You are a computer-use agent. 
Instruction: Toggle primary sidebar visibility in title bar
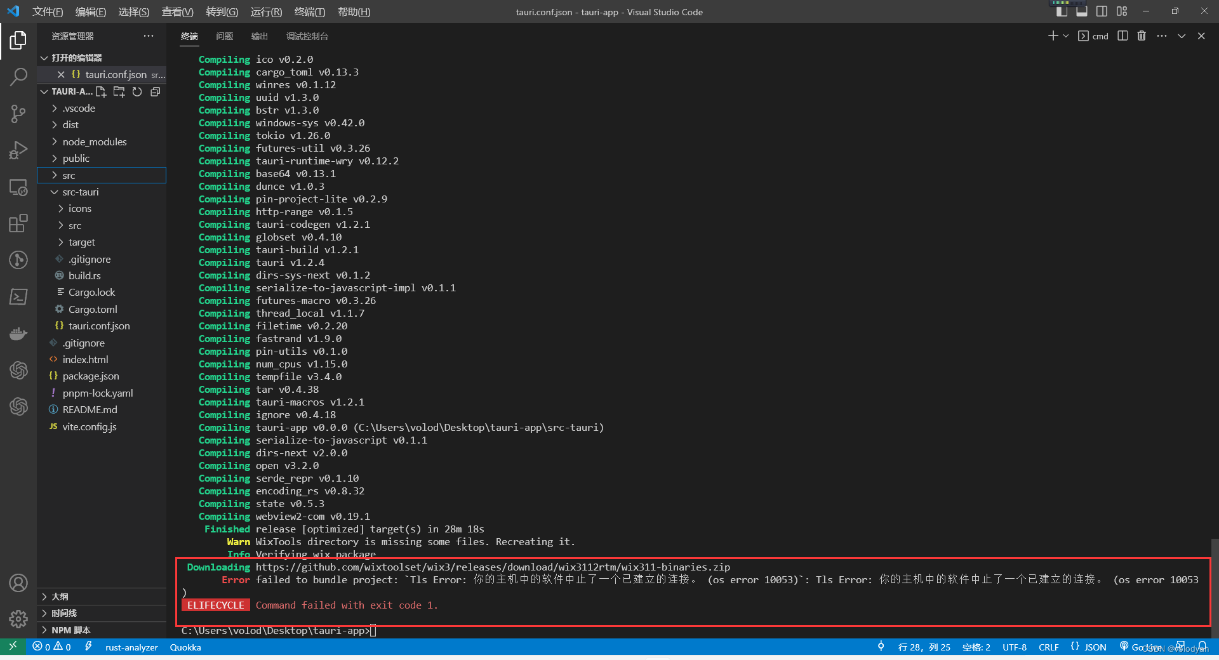(x=1062, y=11)
